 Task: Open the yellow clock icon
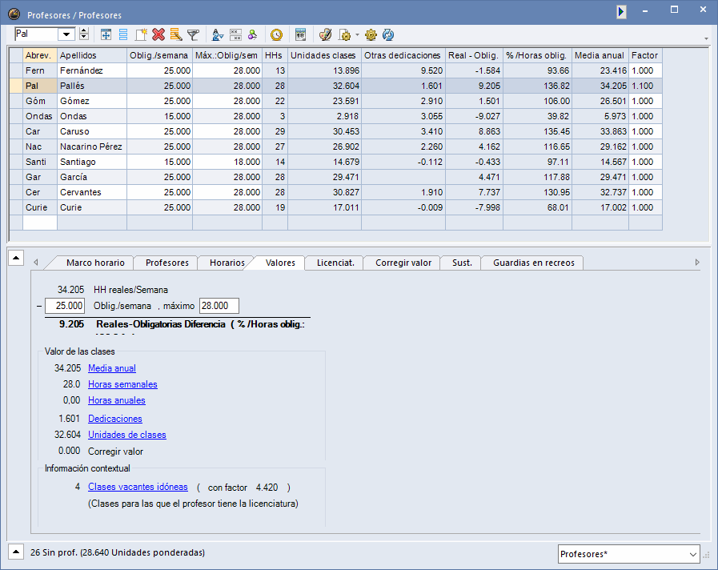pos(277,34)
